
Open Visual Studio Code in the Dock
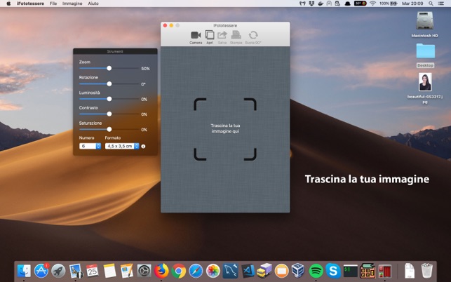[248, 271]
